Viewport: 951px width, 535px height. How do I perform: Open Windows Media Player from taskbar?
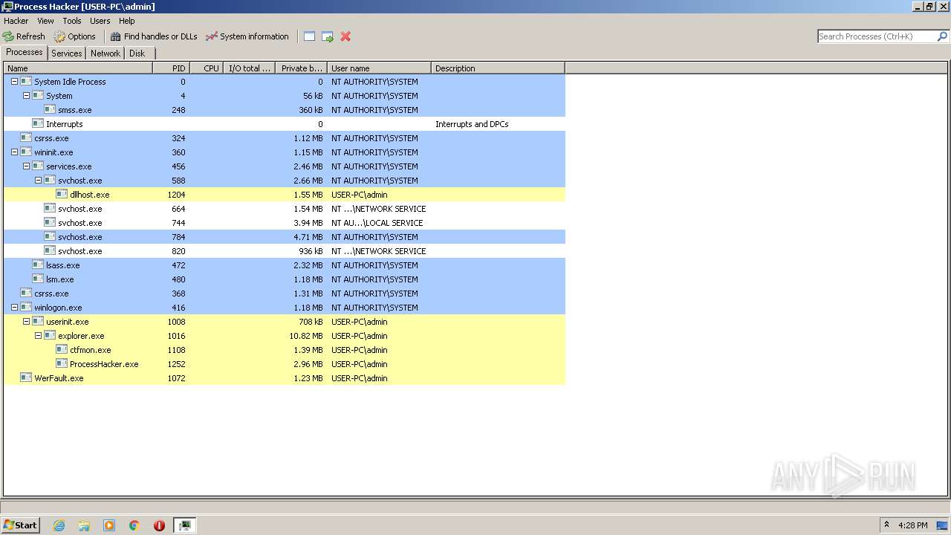tap(109, 525)
